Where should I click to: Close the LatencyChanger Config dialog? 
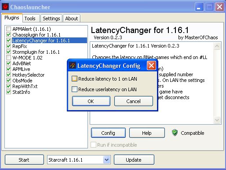(x=151, y=66)
